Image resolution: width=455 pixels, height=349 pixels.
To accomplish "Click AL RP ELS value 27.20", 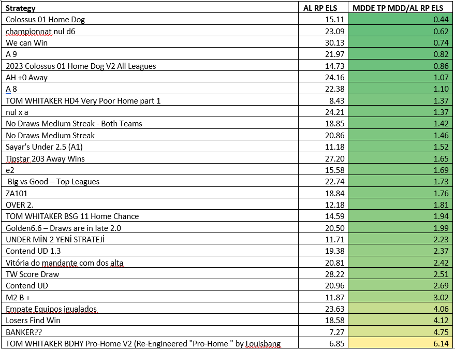I will click(323, 158).
